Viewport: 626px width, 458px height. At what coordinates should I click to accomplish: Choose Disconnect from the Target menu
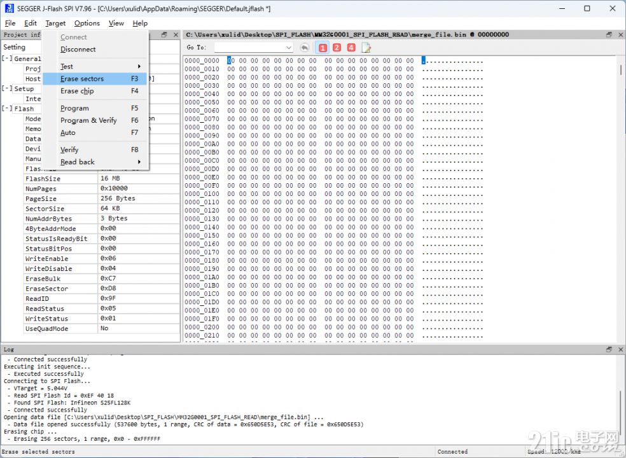click(x=95, y=49)
